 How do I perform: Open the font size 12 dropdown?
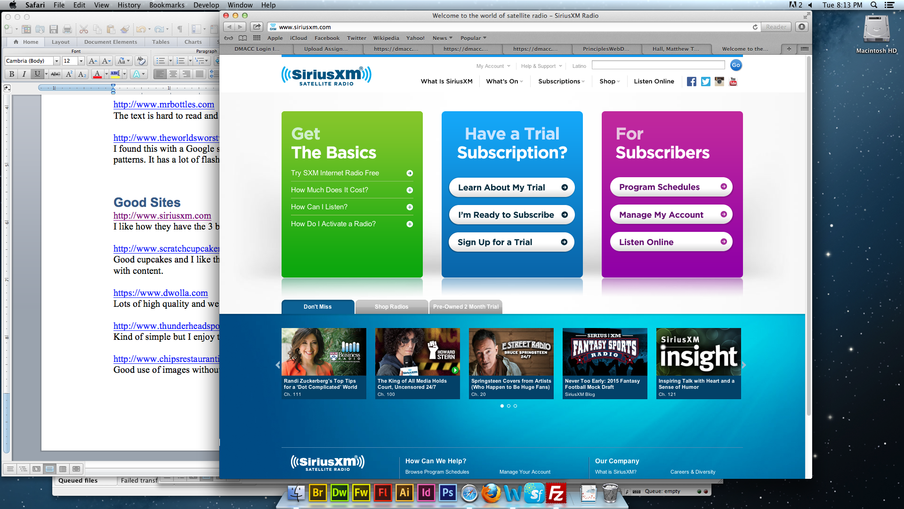tap(81, 61)
